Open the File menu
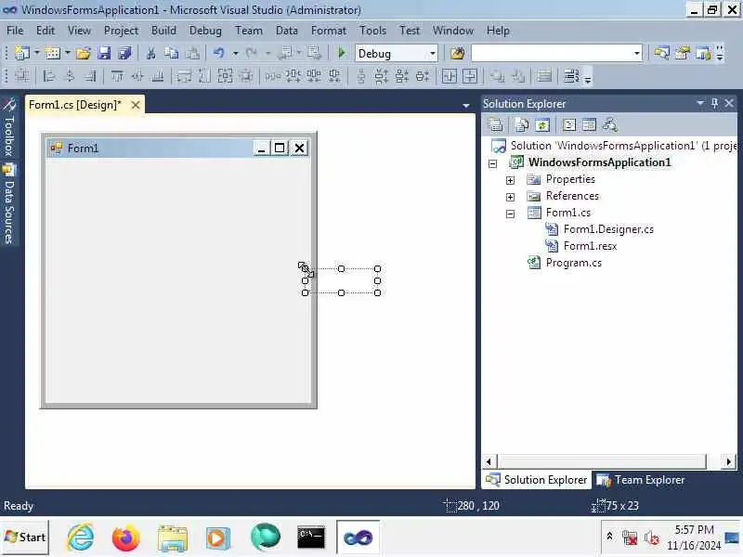 tap(15, 31)
